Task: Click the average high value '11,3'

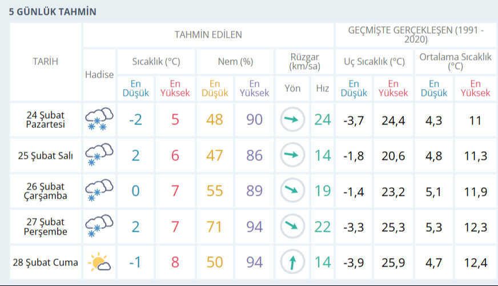Action: point(476,156)
